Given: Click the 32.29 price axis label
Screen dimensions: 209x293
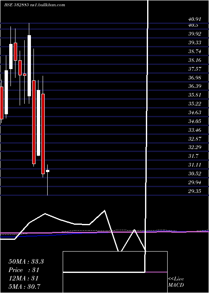Looking at the screenshot, I should pyautogui.click(x=195, y=147).
